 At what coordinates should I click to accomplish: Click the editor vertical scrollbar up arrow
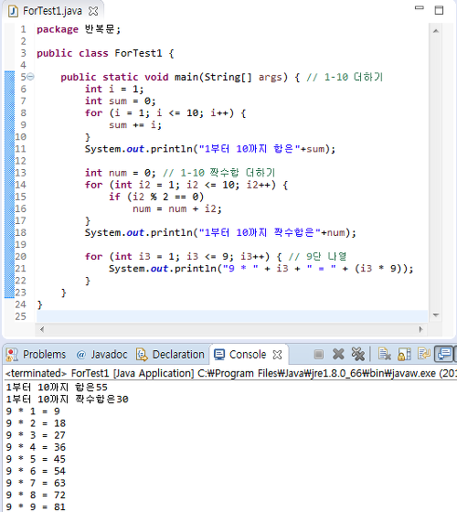click(436, 31)
